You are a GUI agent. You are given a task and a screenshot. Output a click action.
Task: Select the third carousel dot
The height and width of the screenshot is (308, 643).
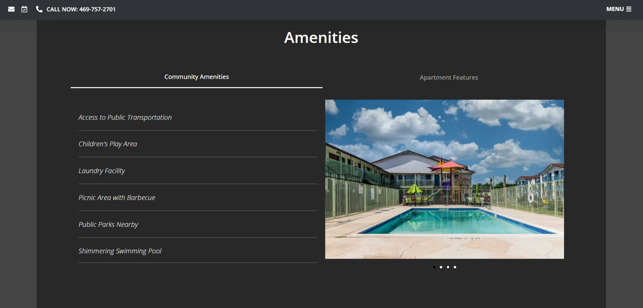(x=448, y=267)
